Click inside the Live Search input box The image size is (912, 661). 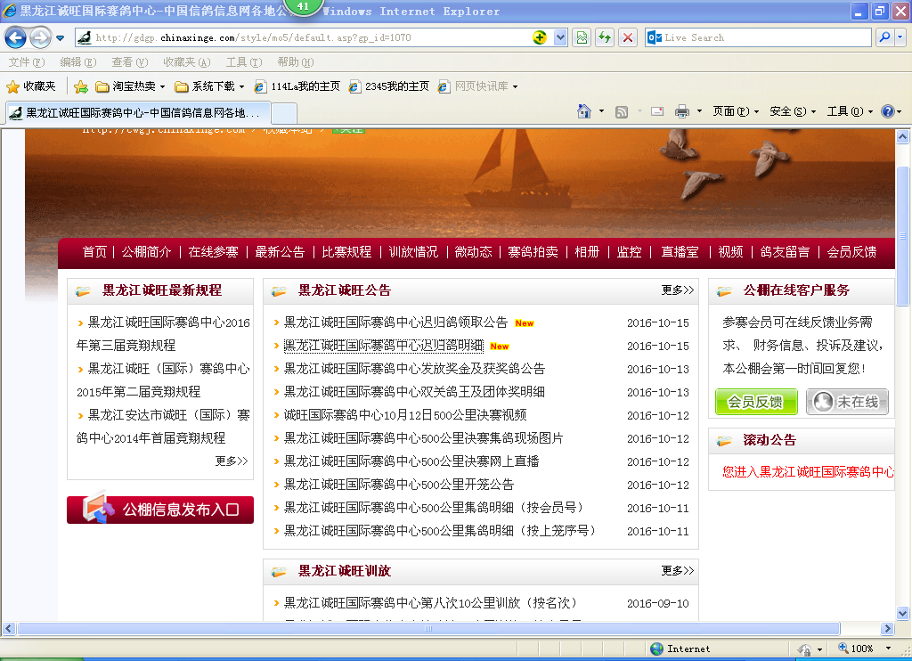766,37
